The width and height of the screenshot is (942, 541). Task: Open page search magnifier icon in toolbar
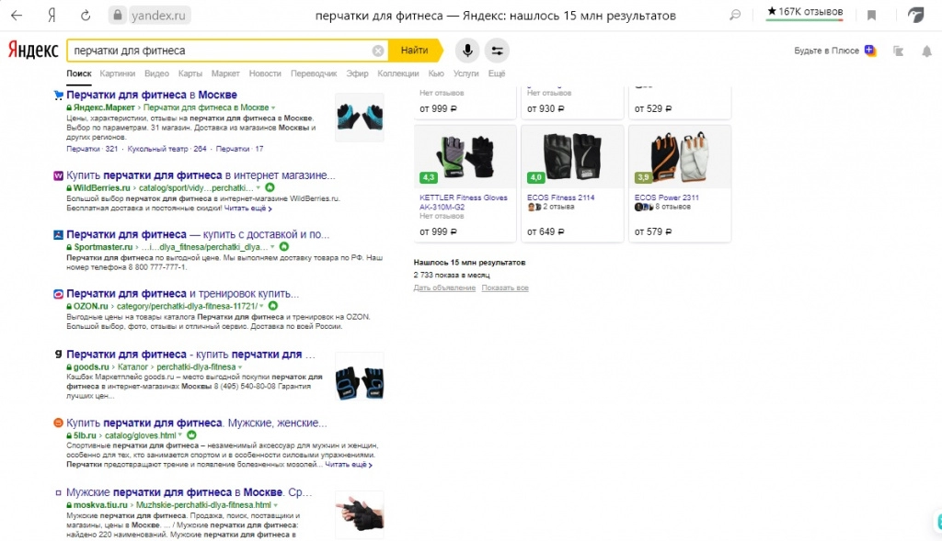[x=735, y=15]
